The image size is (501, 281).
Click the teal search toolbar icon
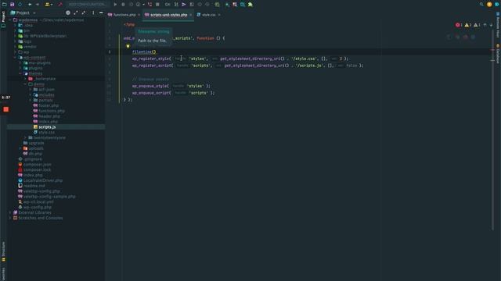tap(243, 5)
